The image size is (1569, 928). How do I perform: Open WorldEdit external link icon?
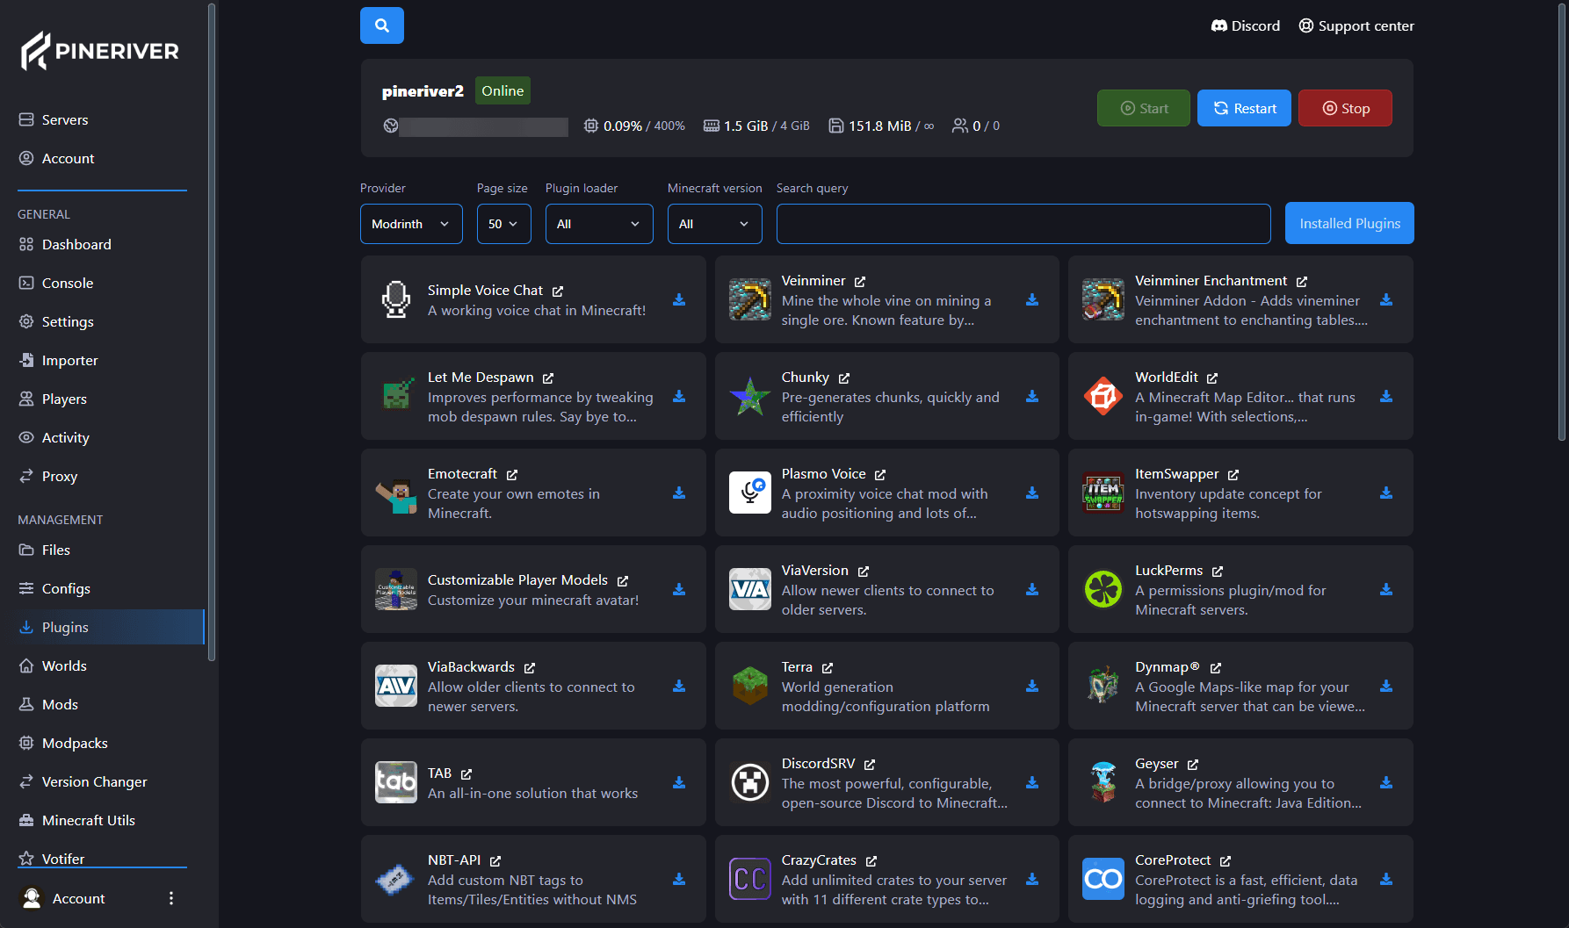click(1212, 378)
